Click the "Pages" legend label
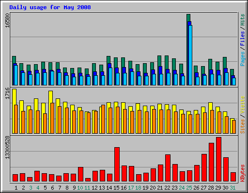This screenshot has width=248, height=193. pos(243,59)
